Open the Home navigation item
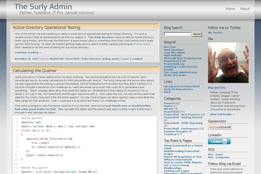261x174 pixels. click(x=230, y=9)
